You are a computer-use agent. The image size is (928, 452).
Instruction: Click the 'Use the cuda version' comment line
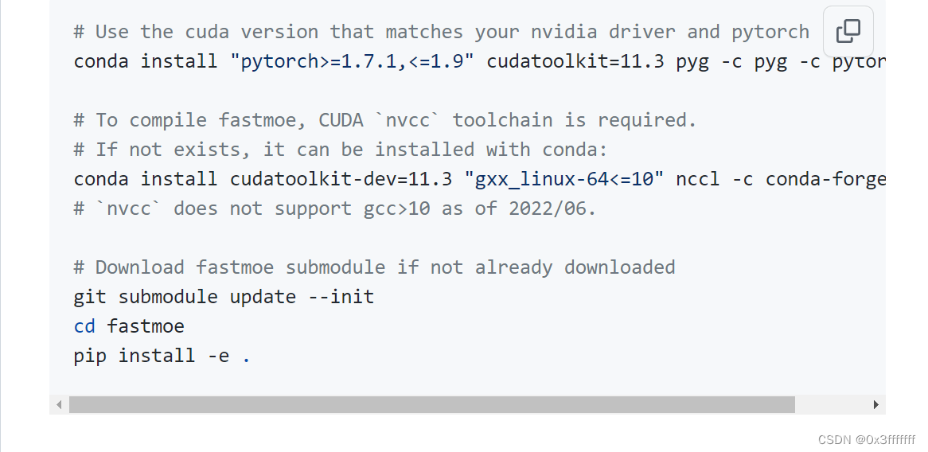[441, 32]
